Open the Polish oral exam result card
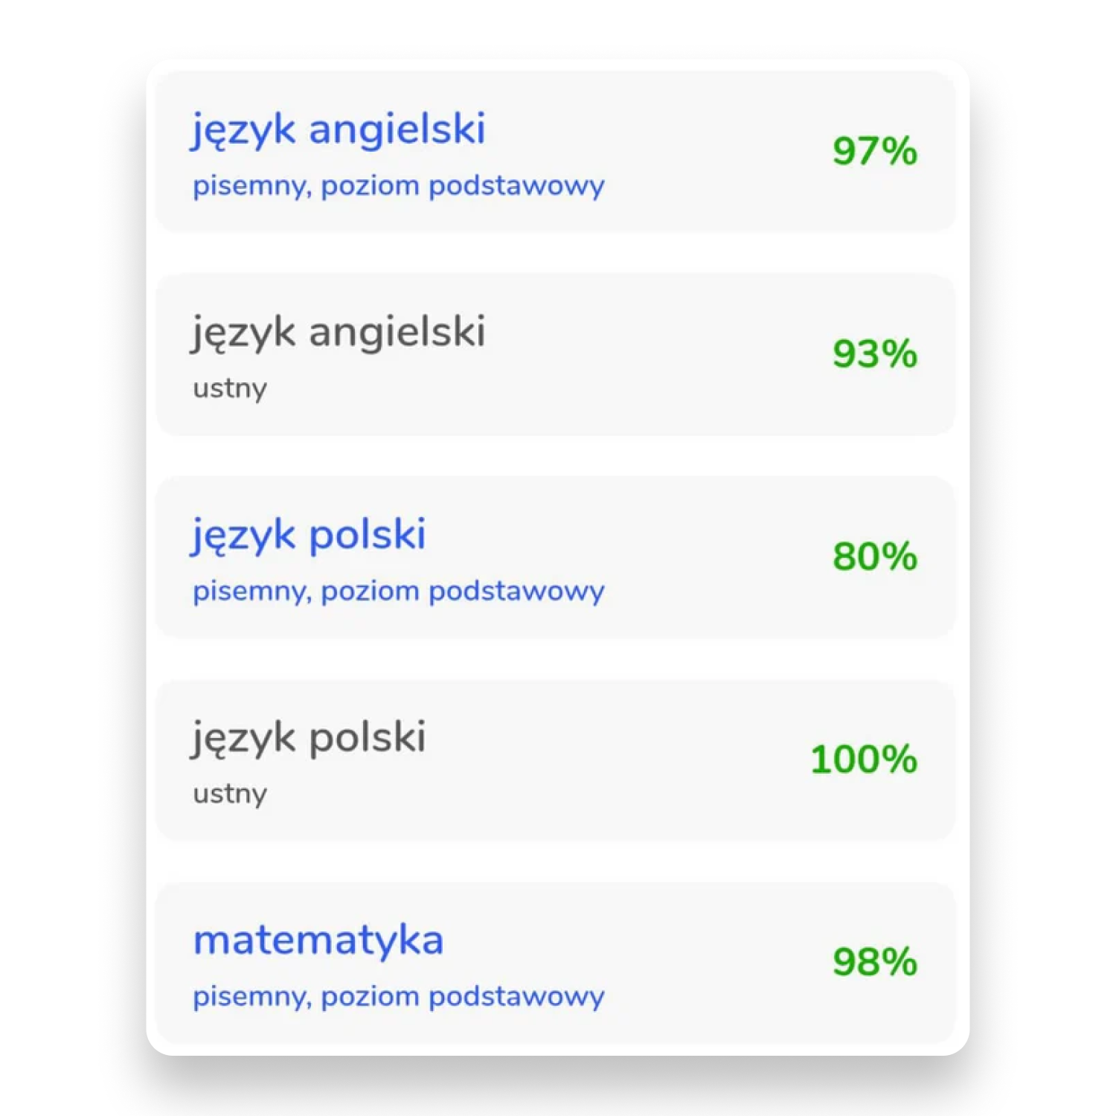Screen dimensions: 1116x1116 pyautogui.click(x=556, y=760)
